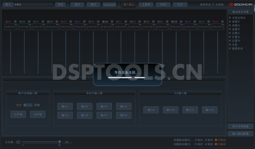The image size is (255, 149).
Task: Open alias box under 输出C
Action: [38, 27]
